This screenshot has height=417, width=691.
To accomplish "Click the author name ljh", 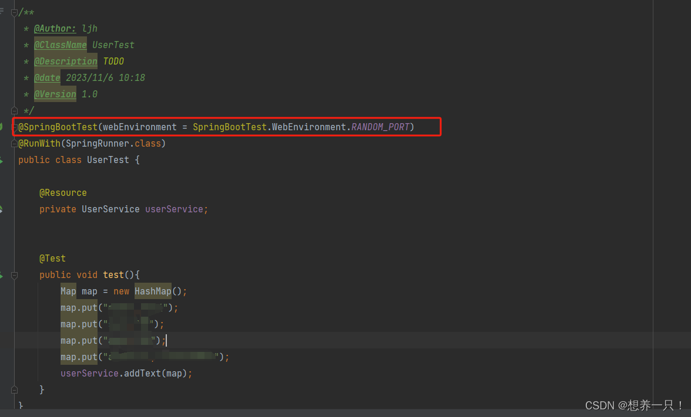I will (x=89, y=29).
